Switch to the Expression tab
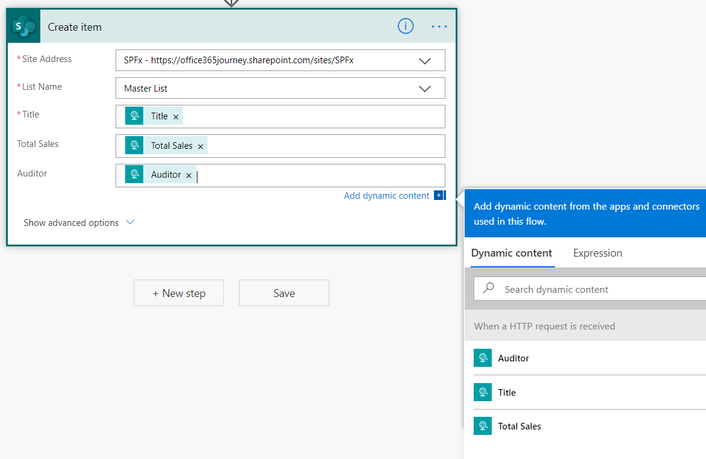This screenshot has width=706, height=459. tap(598, 253)
